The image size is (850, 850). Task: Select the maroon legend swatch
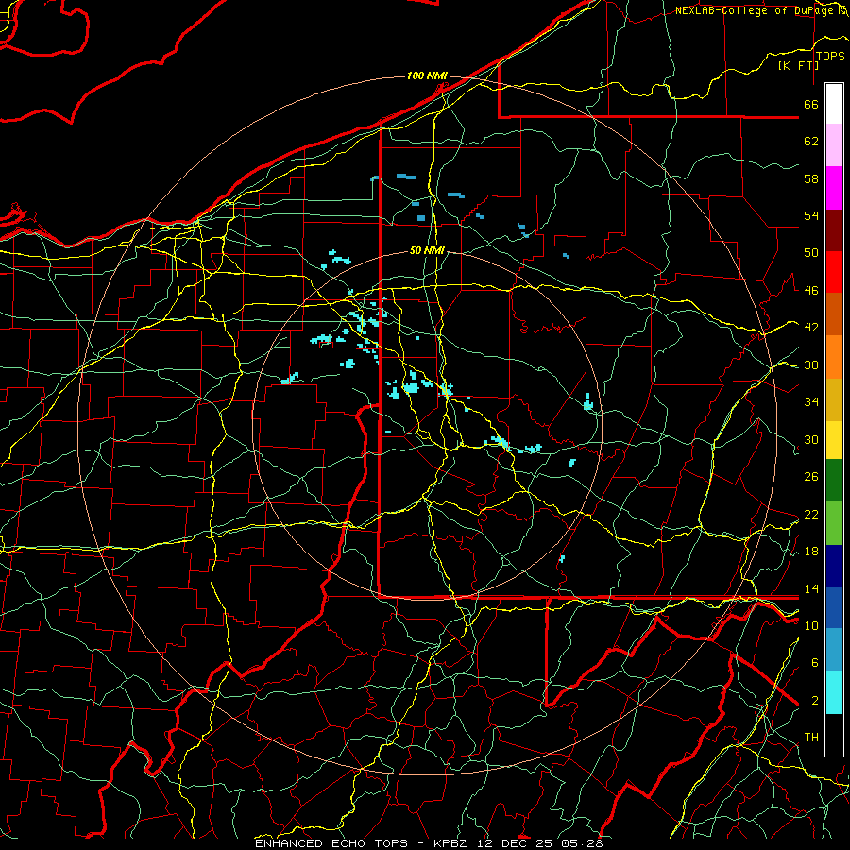(x=834, y=230)
